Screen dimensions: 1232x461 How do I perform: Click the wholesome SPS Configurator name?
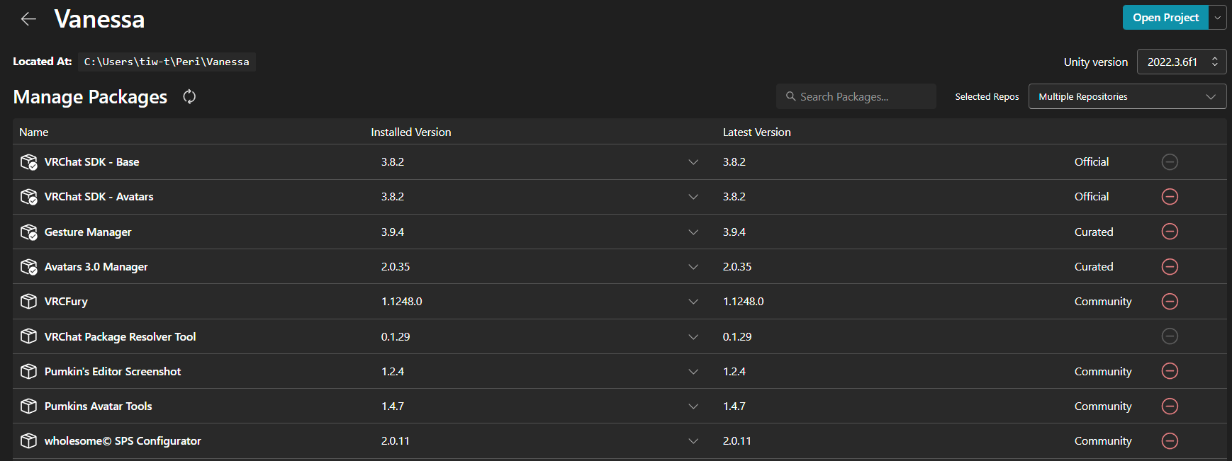(x=123, y=441)
